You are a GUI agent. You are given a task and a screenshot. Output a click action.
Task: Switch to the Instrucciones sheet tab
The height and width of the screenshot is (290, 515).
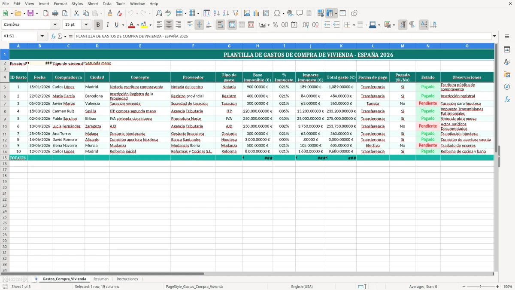tap(127, 279)
